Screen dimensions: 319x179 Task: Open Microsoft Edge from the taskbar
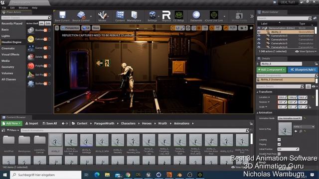click(97, 175)
